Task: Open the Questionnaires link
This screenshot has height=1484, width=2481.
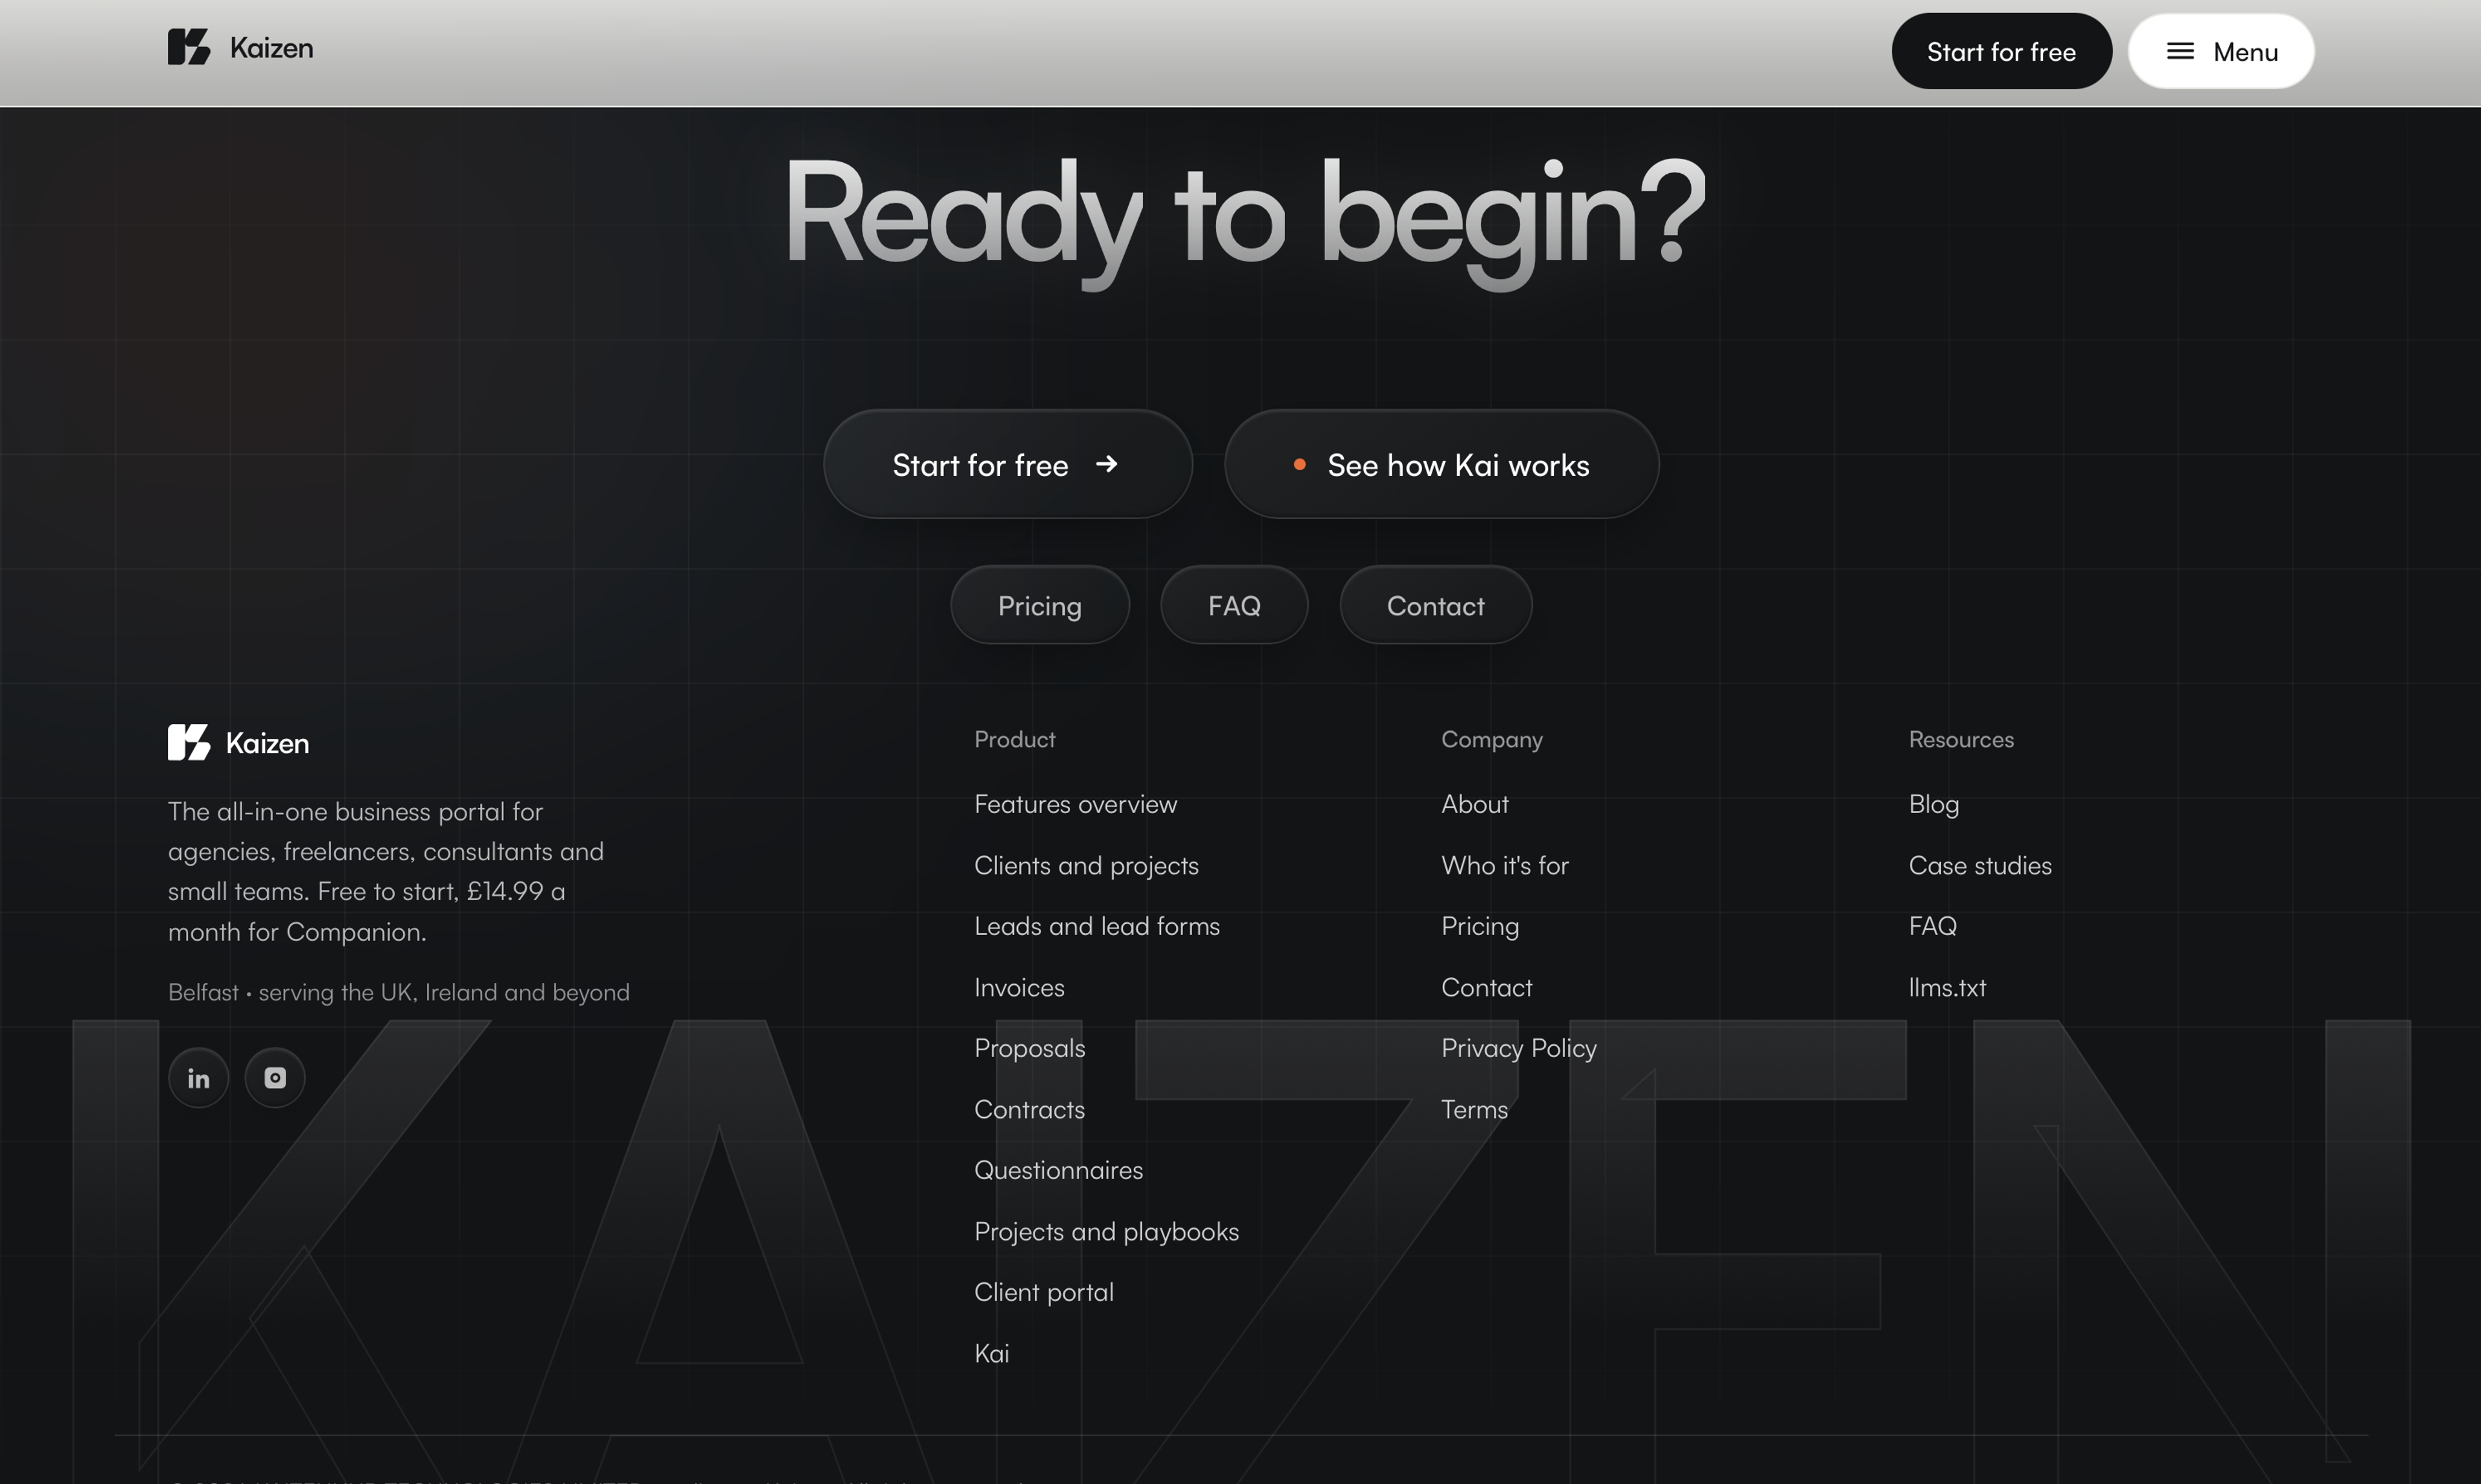Action: click(x=1058, y=1170)
